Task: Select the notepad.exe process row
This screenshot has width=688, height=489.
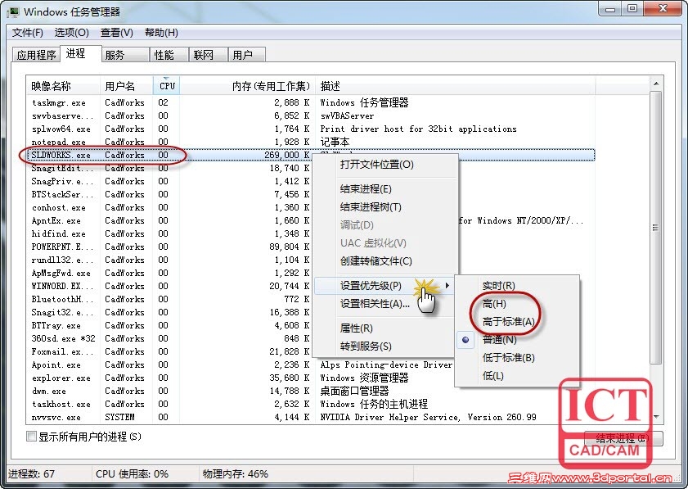Action: [x=311, y=142]
